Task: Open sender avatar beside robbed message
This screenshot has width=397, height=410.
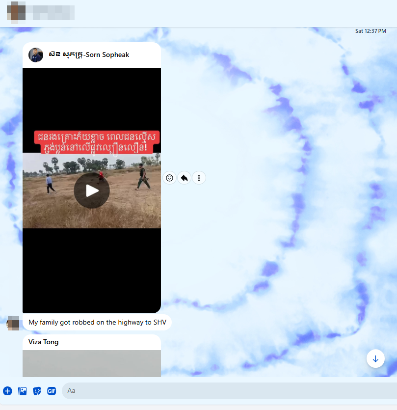Action: [13, 323]
